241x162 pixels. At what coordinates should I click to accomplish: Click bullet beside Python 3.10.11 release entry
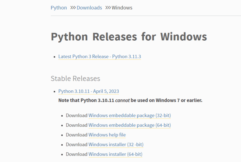(54, 92)
